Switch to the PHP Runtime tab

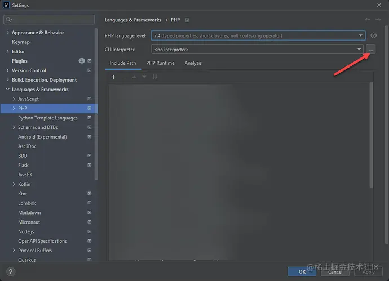(x=160, y=63)
